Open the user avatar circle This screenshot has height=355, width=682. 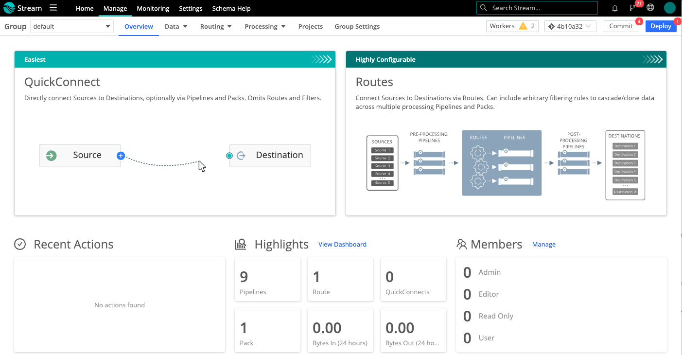669,8
